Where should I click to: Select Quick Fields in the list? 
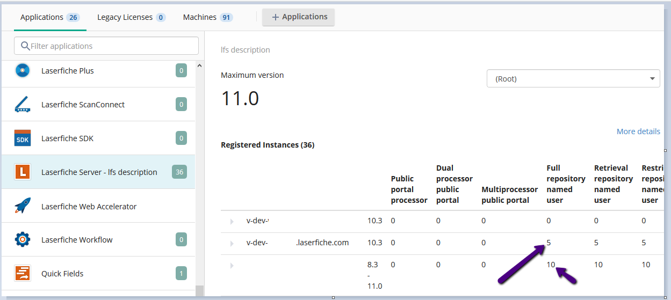point(98,274)
